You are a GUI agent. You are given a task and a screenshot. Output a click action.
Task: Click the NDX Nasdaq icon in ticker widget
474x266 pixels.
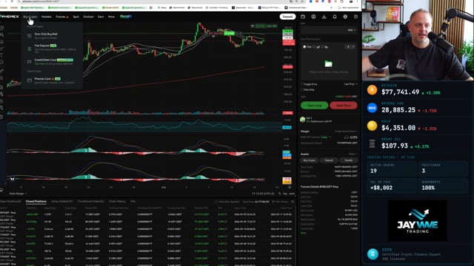[372, 108]
